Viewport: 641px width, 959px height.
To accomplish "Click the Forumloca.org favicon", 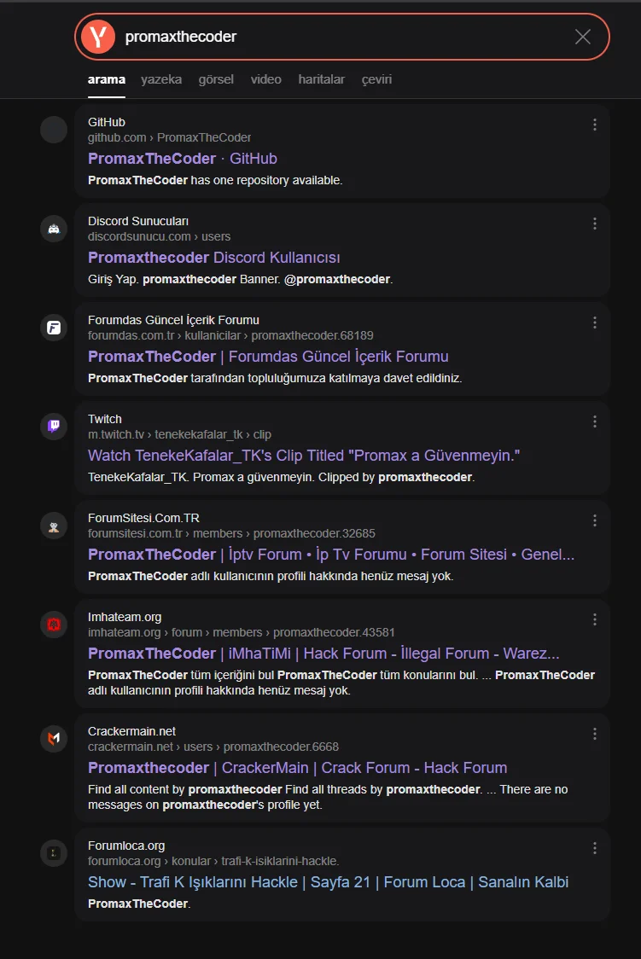I will coord(54,853).
